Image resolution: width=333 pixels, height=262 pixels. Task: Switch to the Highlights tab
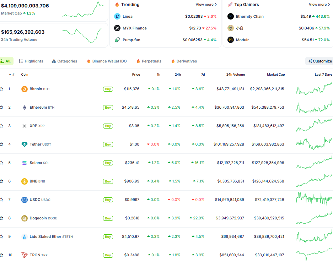coord(31,61)
